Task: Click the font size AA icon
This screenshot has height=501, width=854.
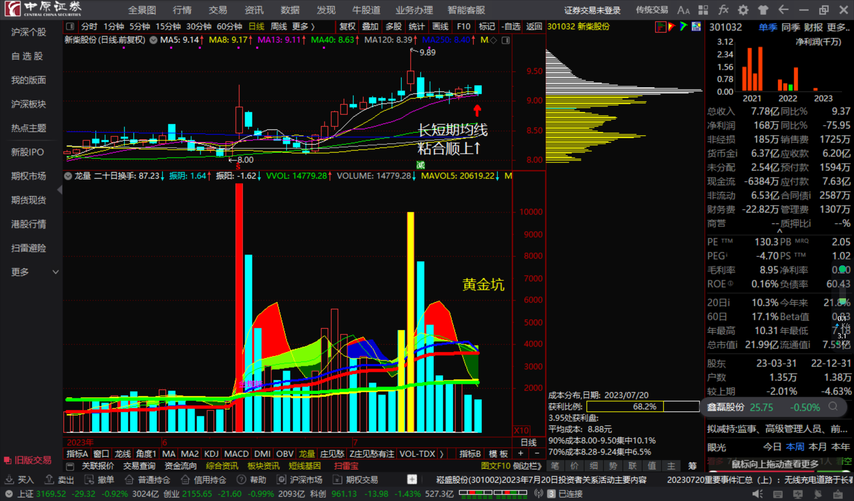Action: (683, 10)
